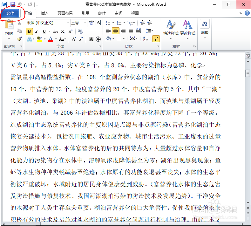
Task: Switch to the 引用 (References) tab
Action: pos(85,13)
